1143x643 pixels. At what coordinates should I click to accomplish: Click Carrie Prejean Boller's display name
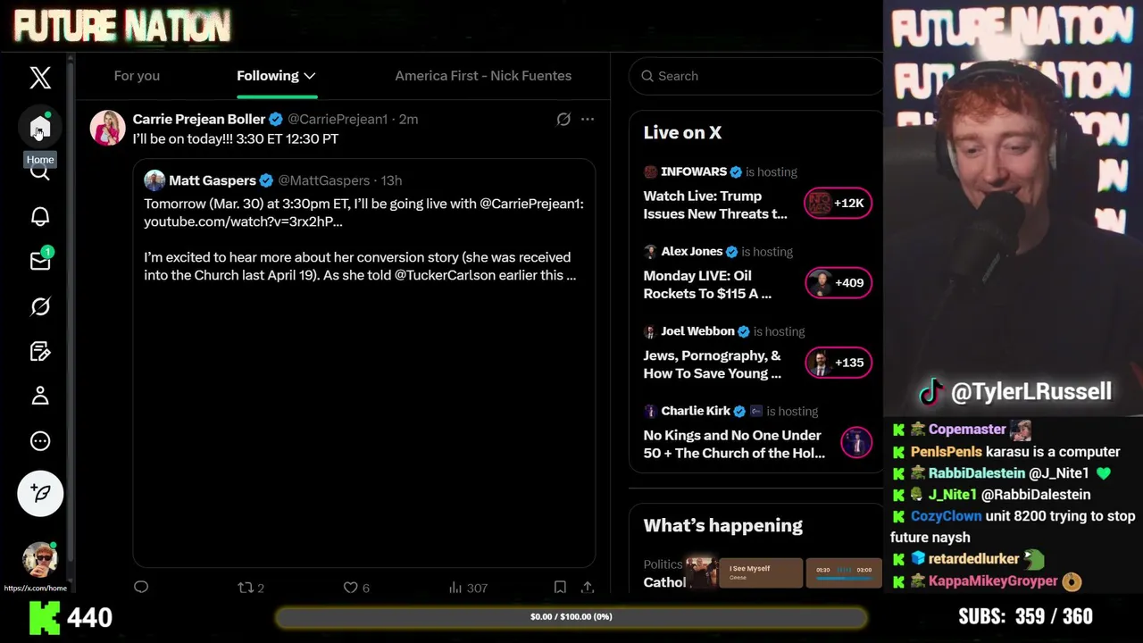199,119
